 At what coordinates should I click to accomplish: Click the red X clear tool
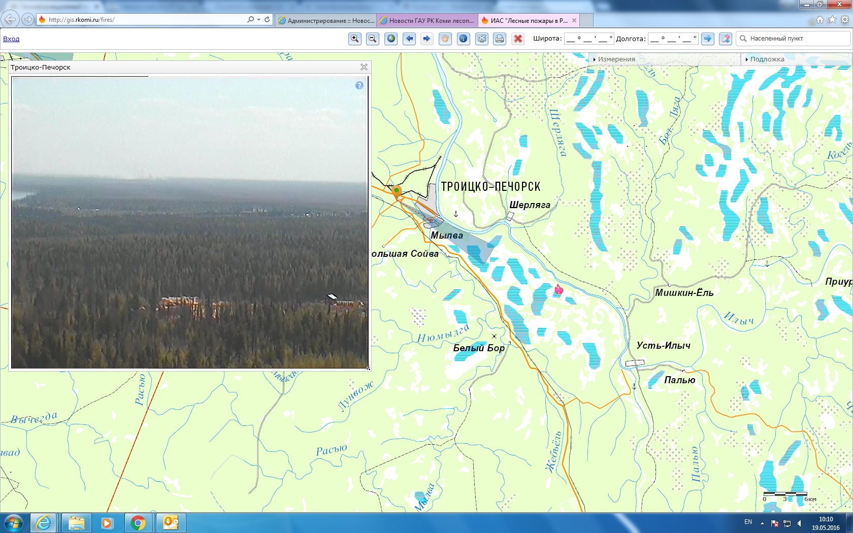pos(517,39)
